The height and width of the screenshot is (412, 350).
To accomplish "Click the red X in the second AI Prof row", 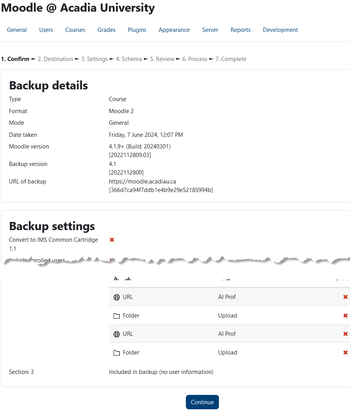I will (x=345, y=334).
